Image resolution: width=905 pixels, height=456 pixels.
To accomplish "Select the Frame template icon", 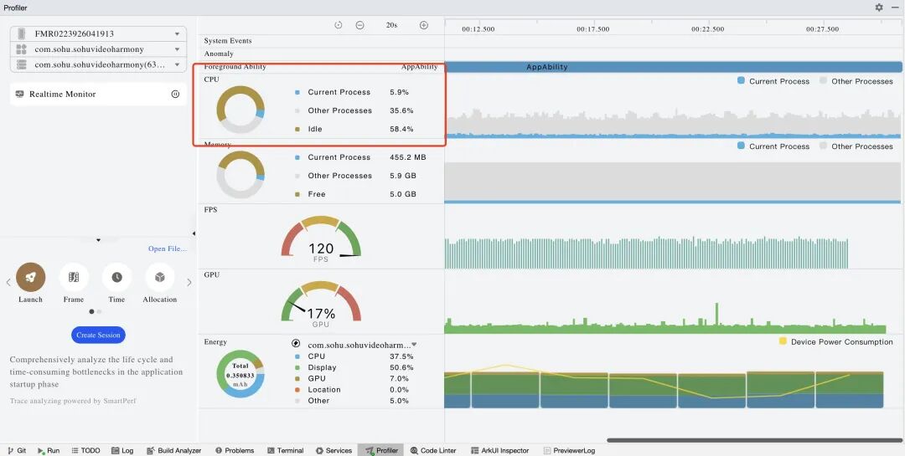I will (74, 277).
